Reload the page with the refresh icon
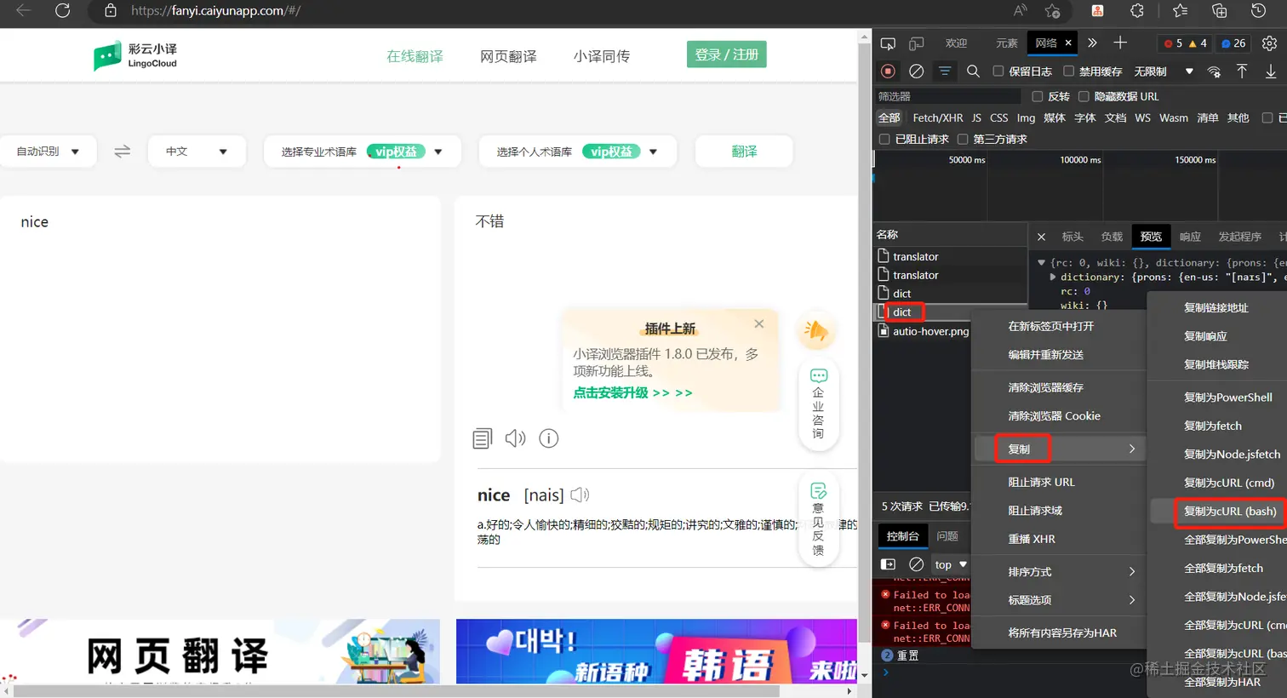 62,11
